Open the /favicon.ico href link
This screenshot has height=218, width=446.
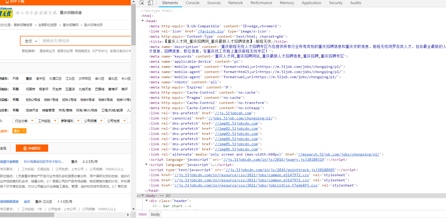coord(211,31)
